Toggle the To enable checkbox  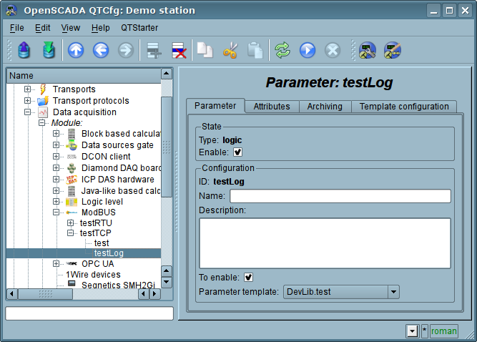(x=249, y=277)
